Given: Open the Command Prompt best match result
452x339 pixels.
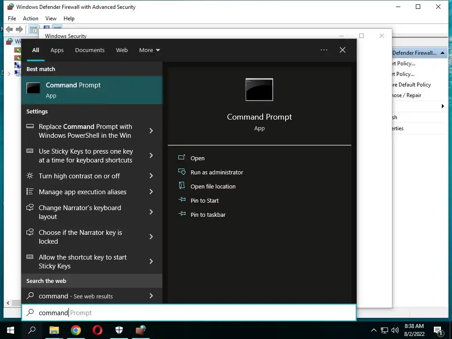Looking at the screenshot, I should 92,90.
